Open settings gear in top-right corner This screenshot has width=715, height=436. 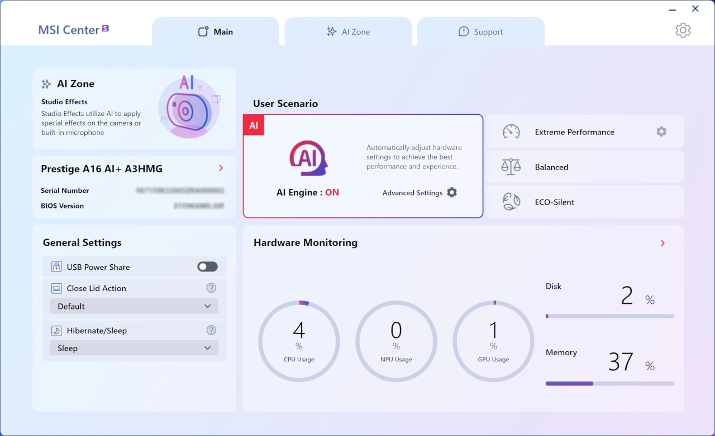point(683,31)
